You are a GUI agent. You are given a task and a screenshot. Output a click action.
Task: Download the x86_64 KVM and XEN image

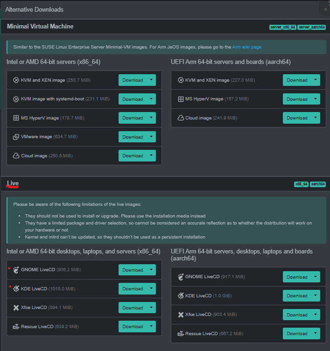[x=133, y=80]
